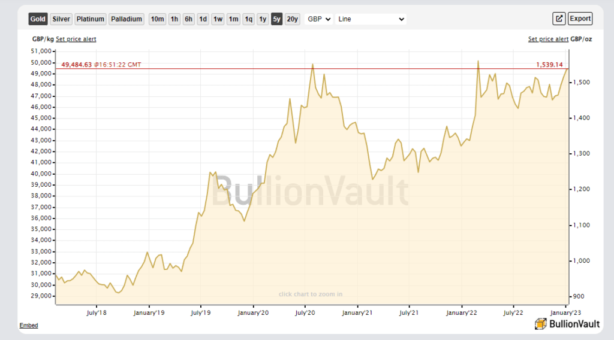Image resolution: width=614 pixels, height=340 pixels.
Task: Set time range to 1q
Action: coord(249,19)
